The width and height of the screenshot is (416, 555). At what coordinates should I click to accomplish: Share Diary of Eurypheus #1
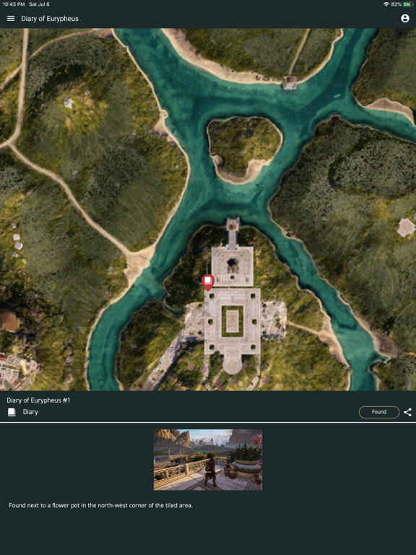pos(407,412)
